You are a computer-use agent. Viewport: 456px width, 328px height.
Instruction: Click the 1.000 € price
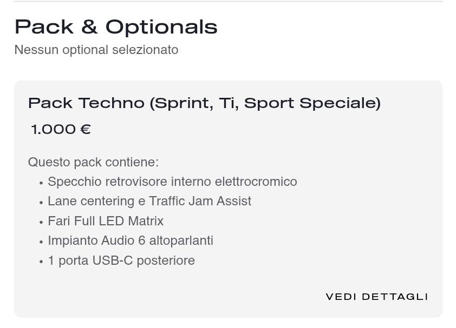coord(61,130)
